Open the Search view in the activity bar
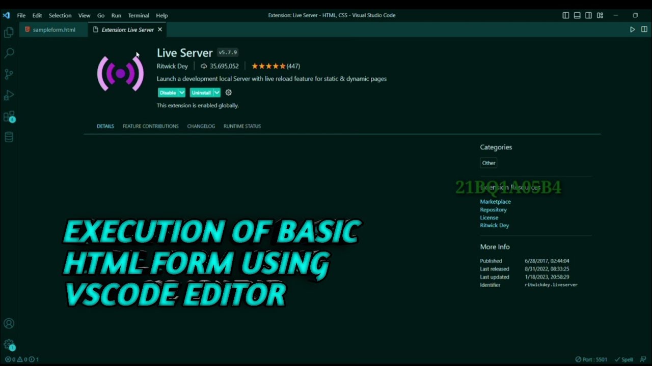Image resolution: width=652 pixels, height=366 pixels. click(x=9, y=53)
